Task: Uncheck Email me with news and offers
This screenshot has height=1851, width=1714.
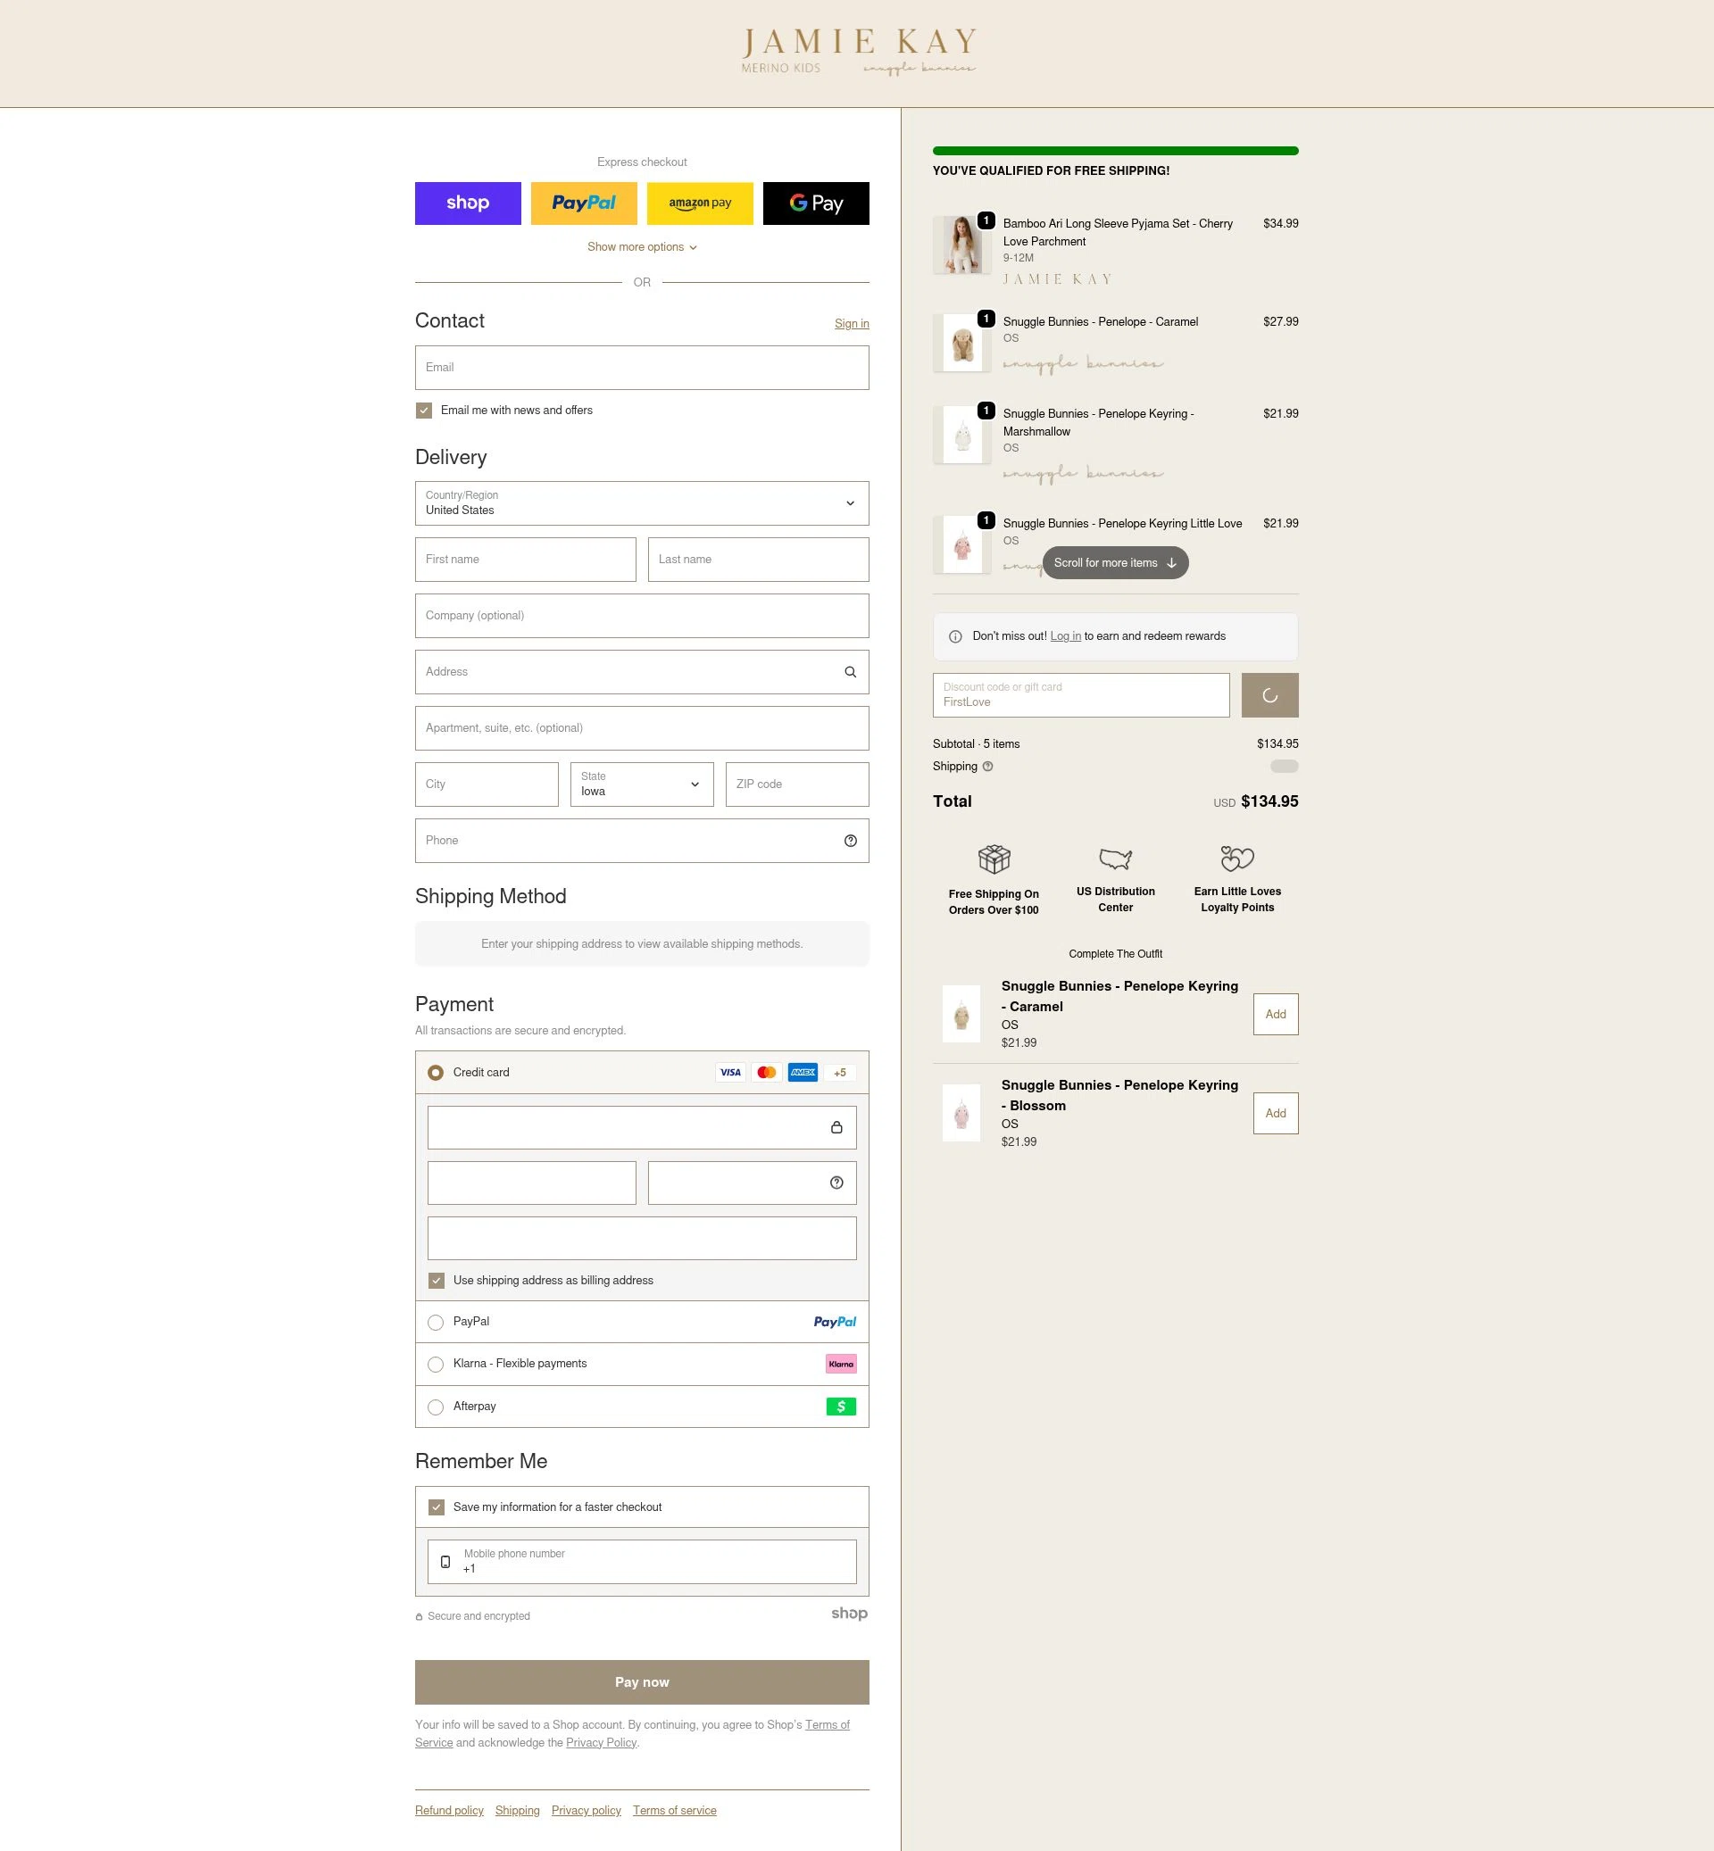Action: coord(424,410)
